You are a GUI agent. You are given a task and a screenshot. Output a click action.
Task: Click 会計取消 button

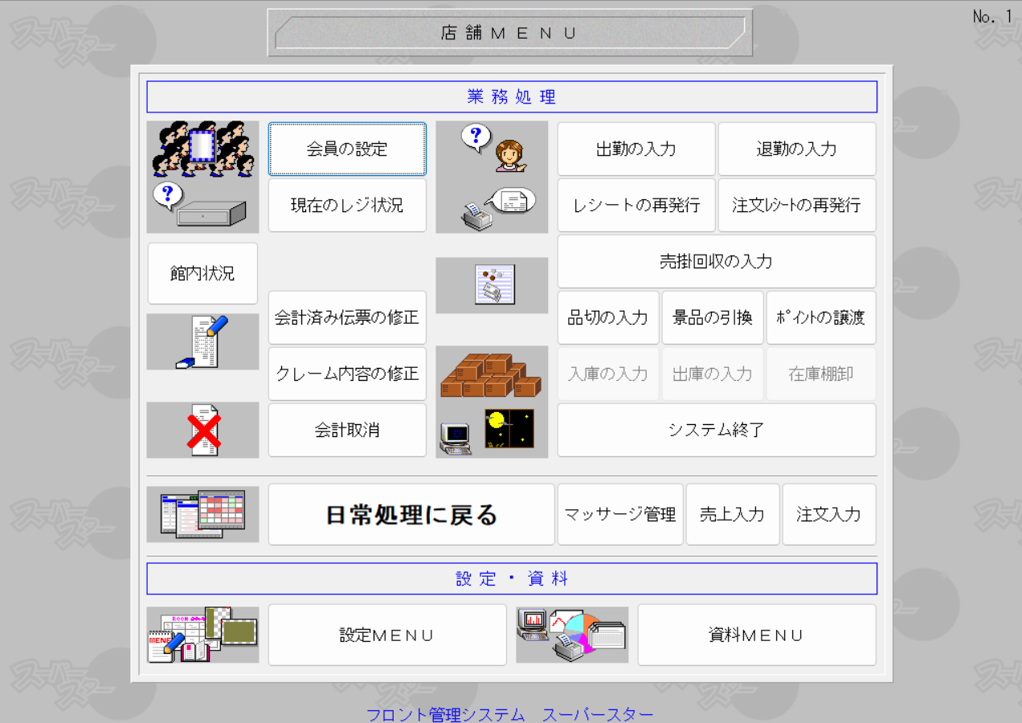tap(347, 430)
